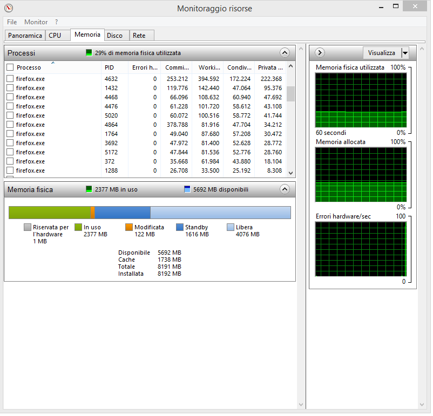Sort by the Condiv... column header
Screen dimensions: 433x416
coord(240,68)
